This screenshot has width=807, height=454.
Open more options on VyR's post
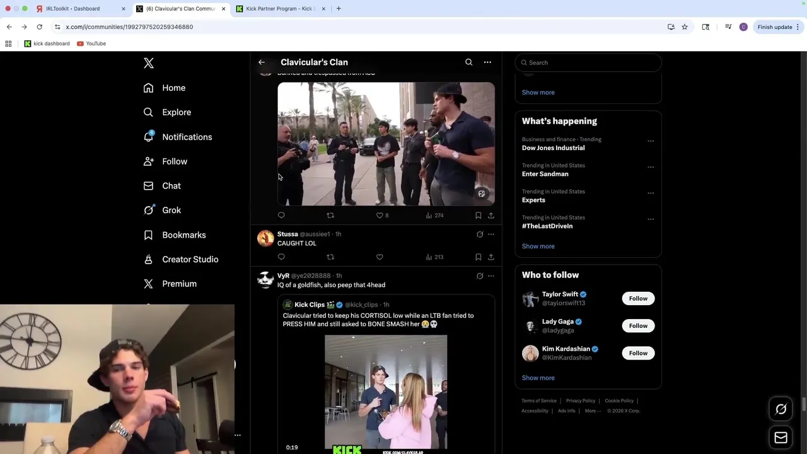click(x=491, y=276)
